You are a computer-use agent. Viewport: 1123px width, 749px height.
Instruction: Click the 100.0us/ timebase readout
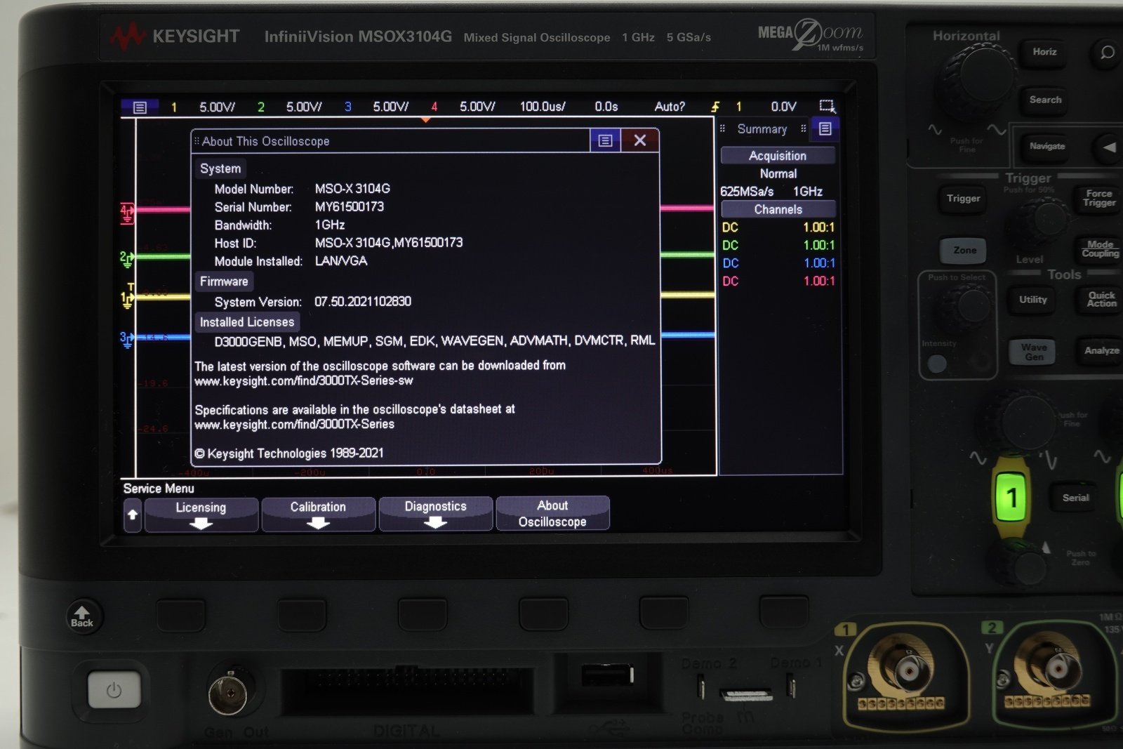pos(543,107)
